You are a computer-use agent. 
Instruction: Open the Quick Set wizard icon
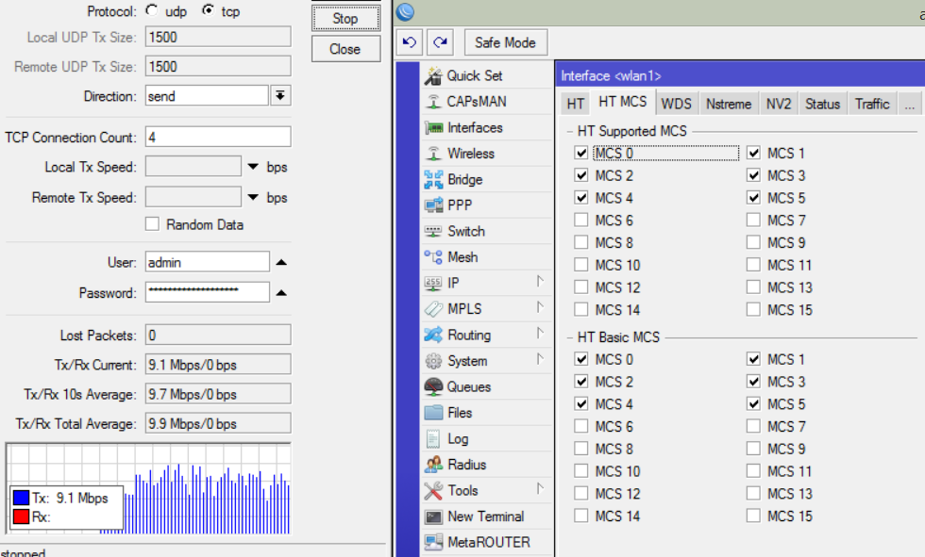tap(433, 76)
